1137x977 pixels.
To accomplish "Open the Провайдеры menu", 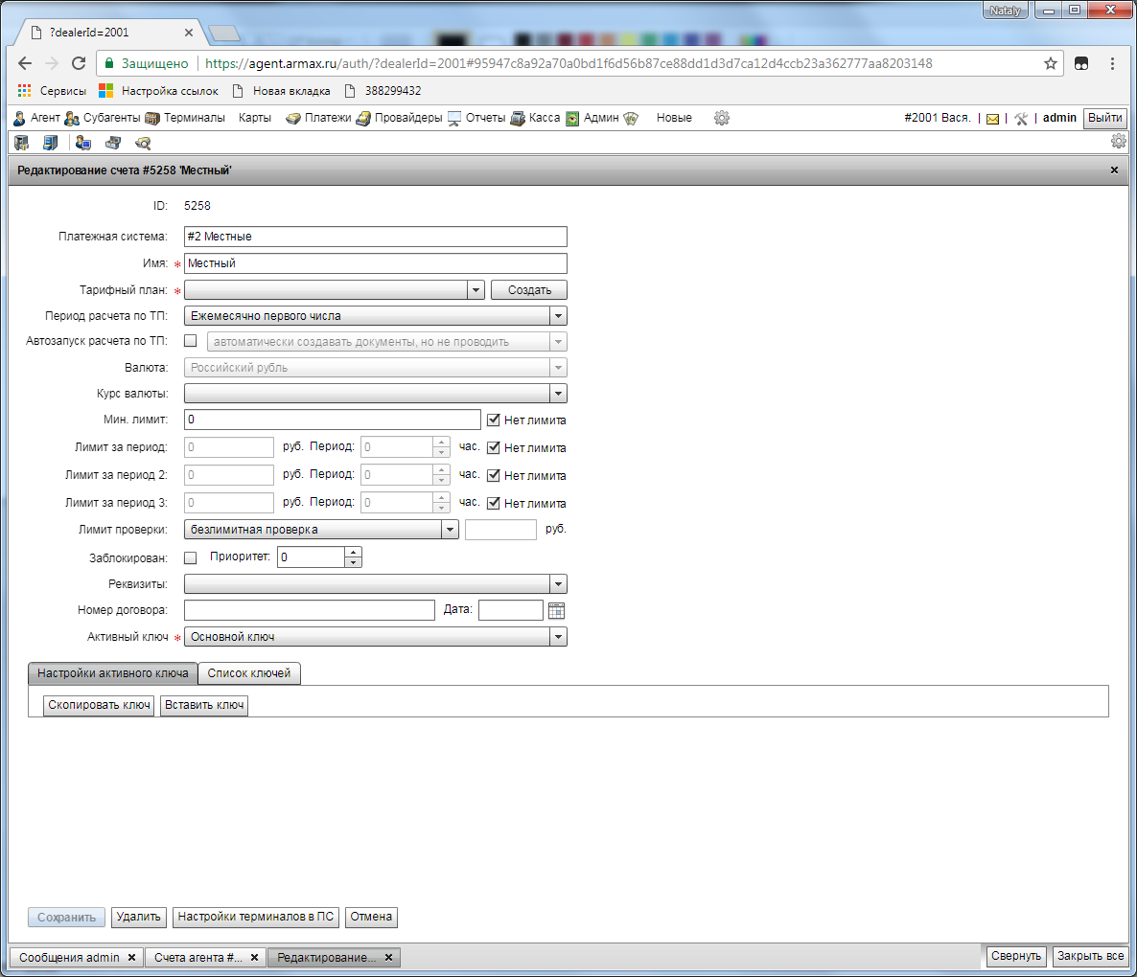I will click(399, 118).
